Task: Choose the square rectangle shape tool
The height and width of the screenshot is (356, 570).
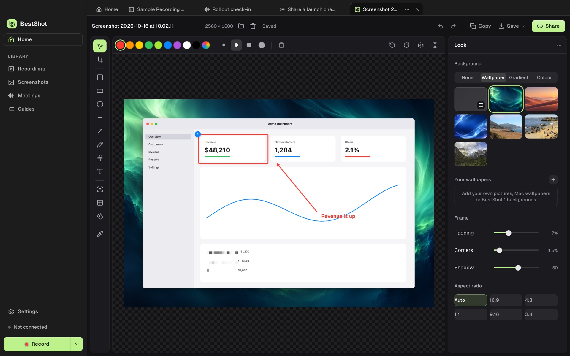Action: tap(100, 77)
